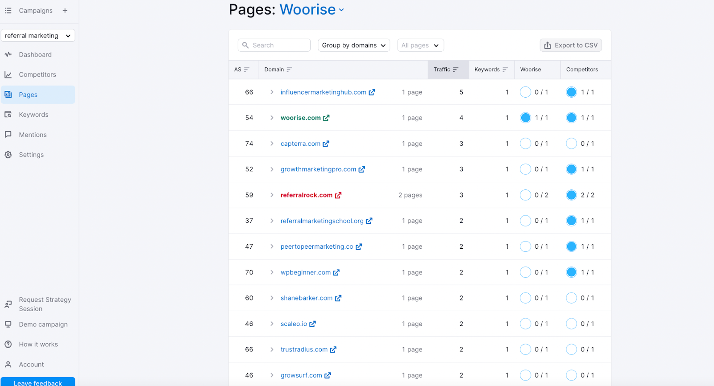
Task: Open external link icon for wpbeginner.com
Action: 336,272
